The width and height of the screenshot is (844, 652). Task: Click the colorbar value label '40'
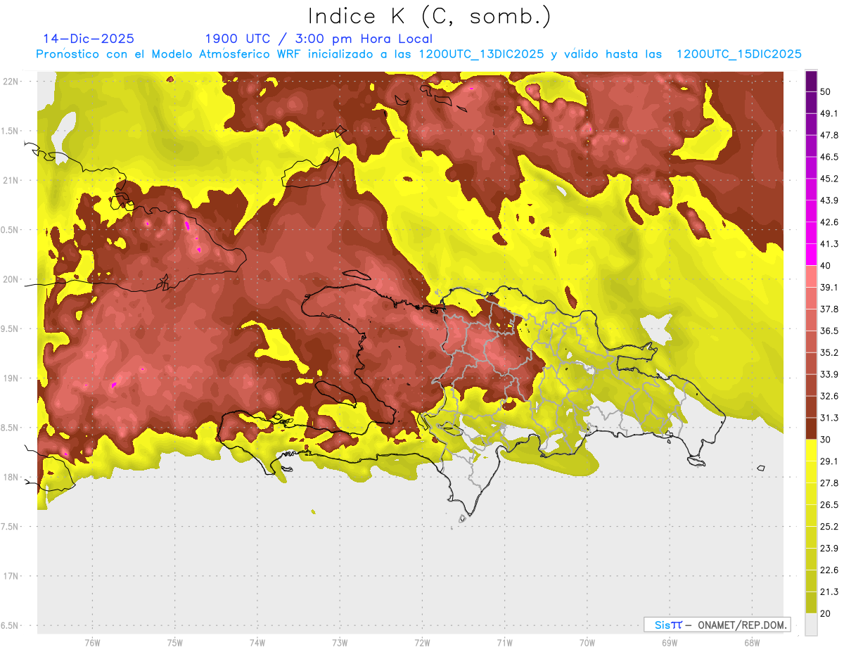(x=826, y=266)
